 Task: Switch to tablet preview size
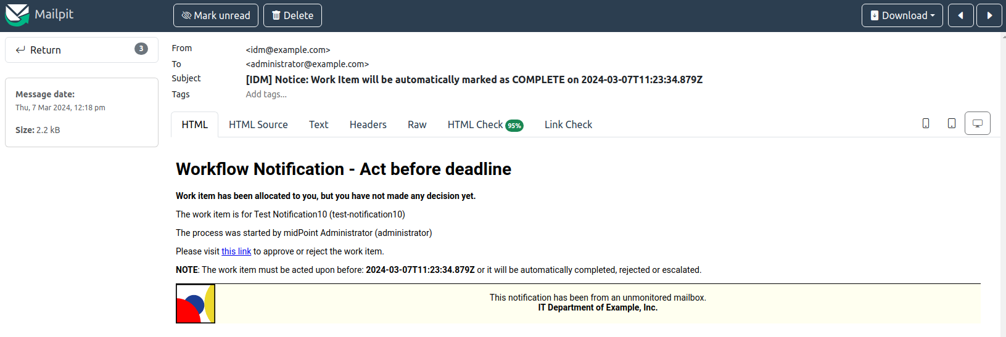[x=952, y=123]
